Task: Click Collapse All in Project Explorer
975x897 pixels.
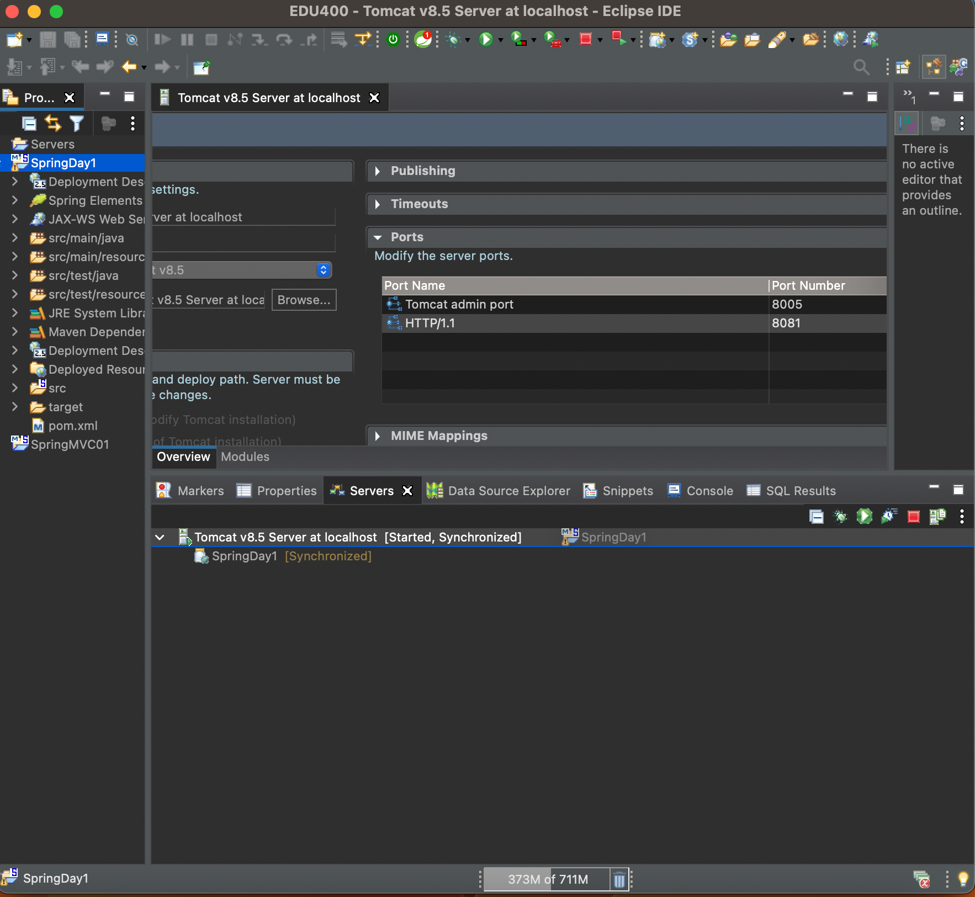Action: coord(29,123)
